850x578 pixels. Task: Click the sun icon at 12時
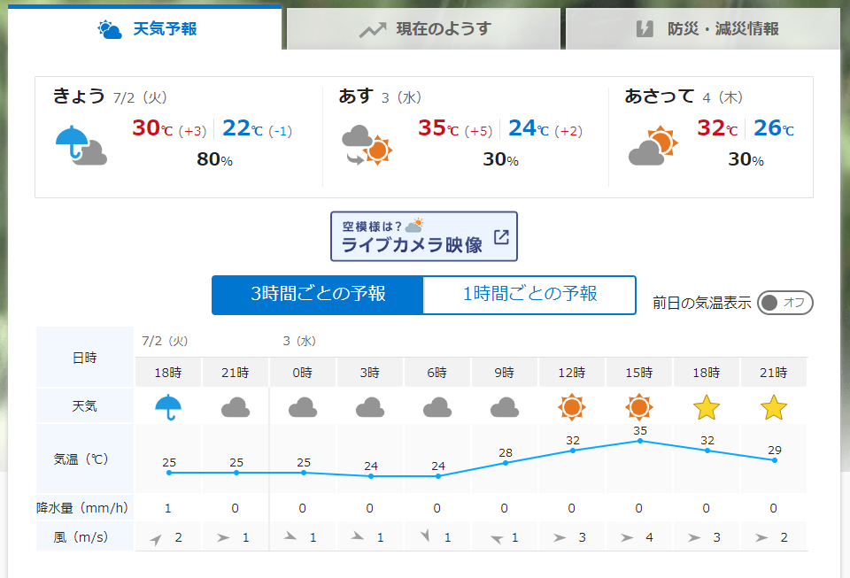[x=572, y=407]
